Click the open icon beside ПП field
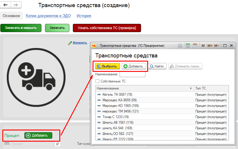The height and width of the screenshot is (149, 238). pyautogui.click(x=57, y=144)
